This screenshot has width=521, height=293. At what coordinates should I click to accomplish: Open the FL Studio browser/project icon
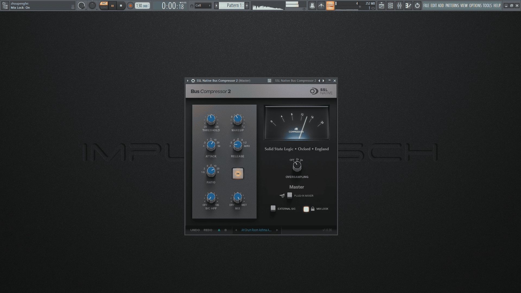[x=5, y=5]
